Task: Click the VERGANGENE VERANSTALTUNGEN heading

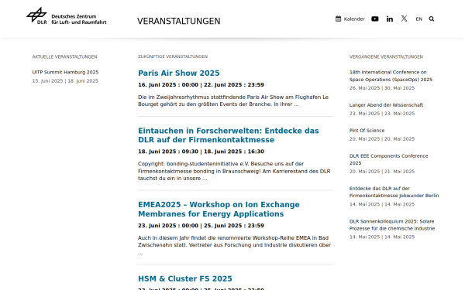Action: point(386,56)
